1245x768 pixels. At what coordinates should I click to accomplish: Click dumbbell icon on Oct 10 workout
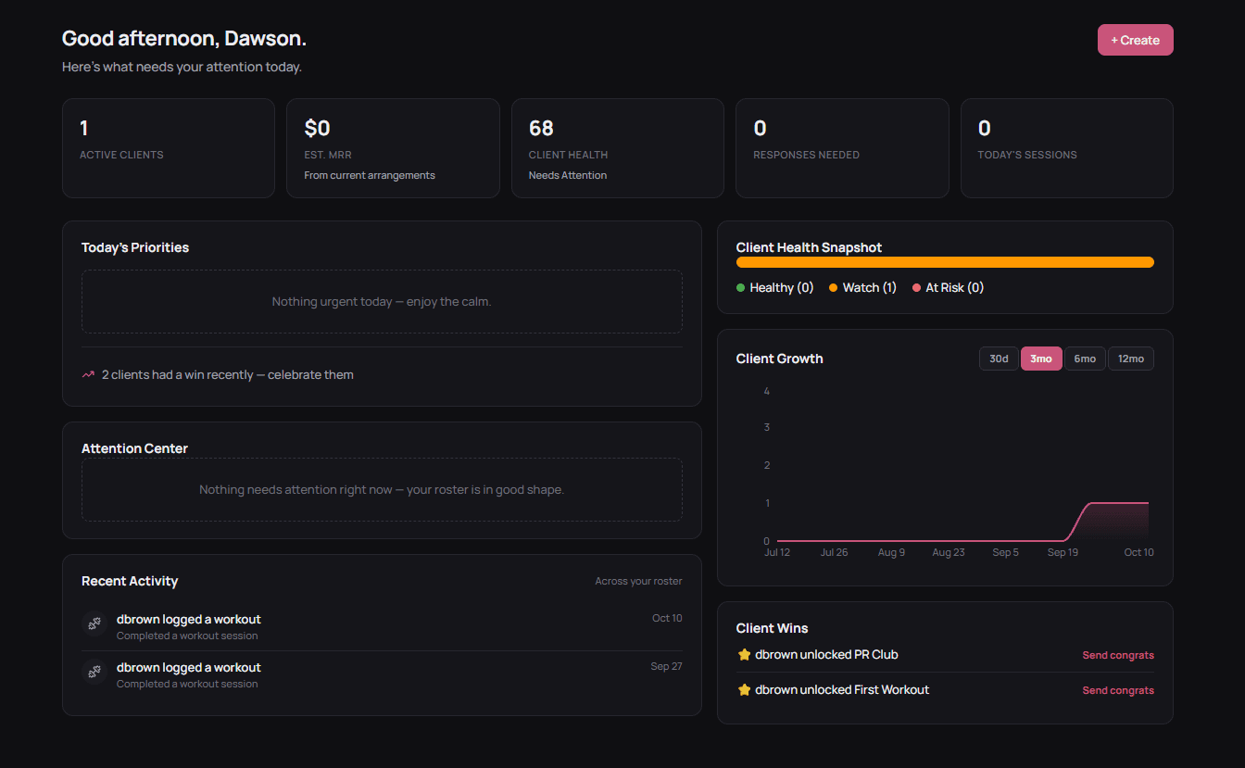click(x=94, y=624)
